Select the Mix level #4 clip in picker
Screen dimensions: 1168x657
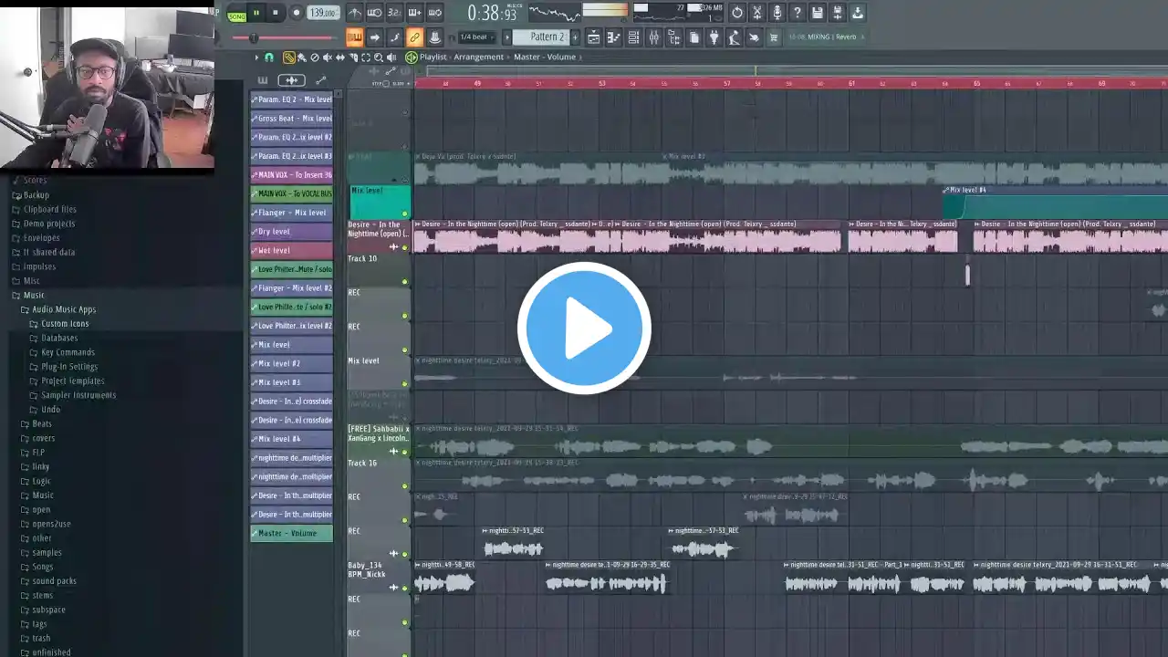[x=292, y=439]
